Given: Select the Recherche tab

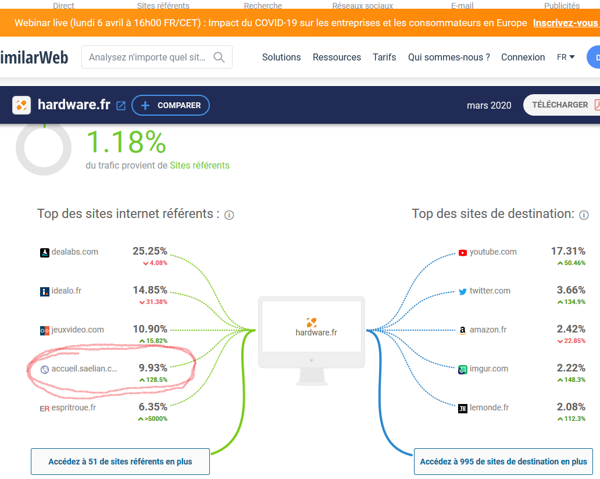Looking at the screenshot, I should [x=263, y=5].
